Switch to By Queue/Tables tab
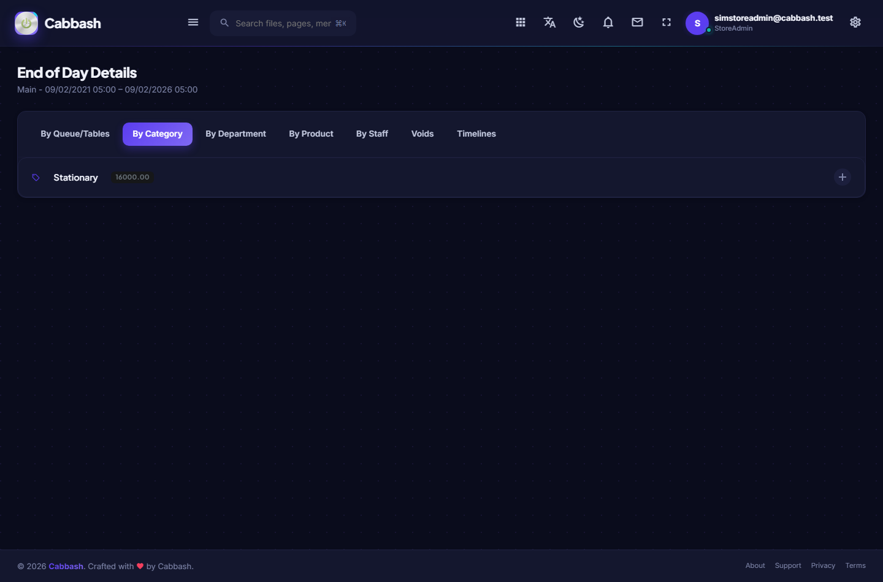 pos(75,134)
